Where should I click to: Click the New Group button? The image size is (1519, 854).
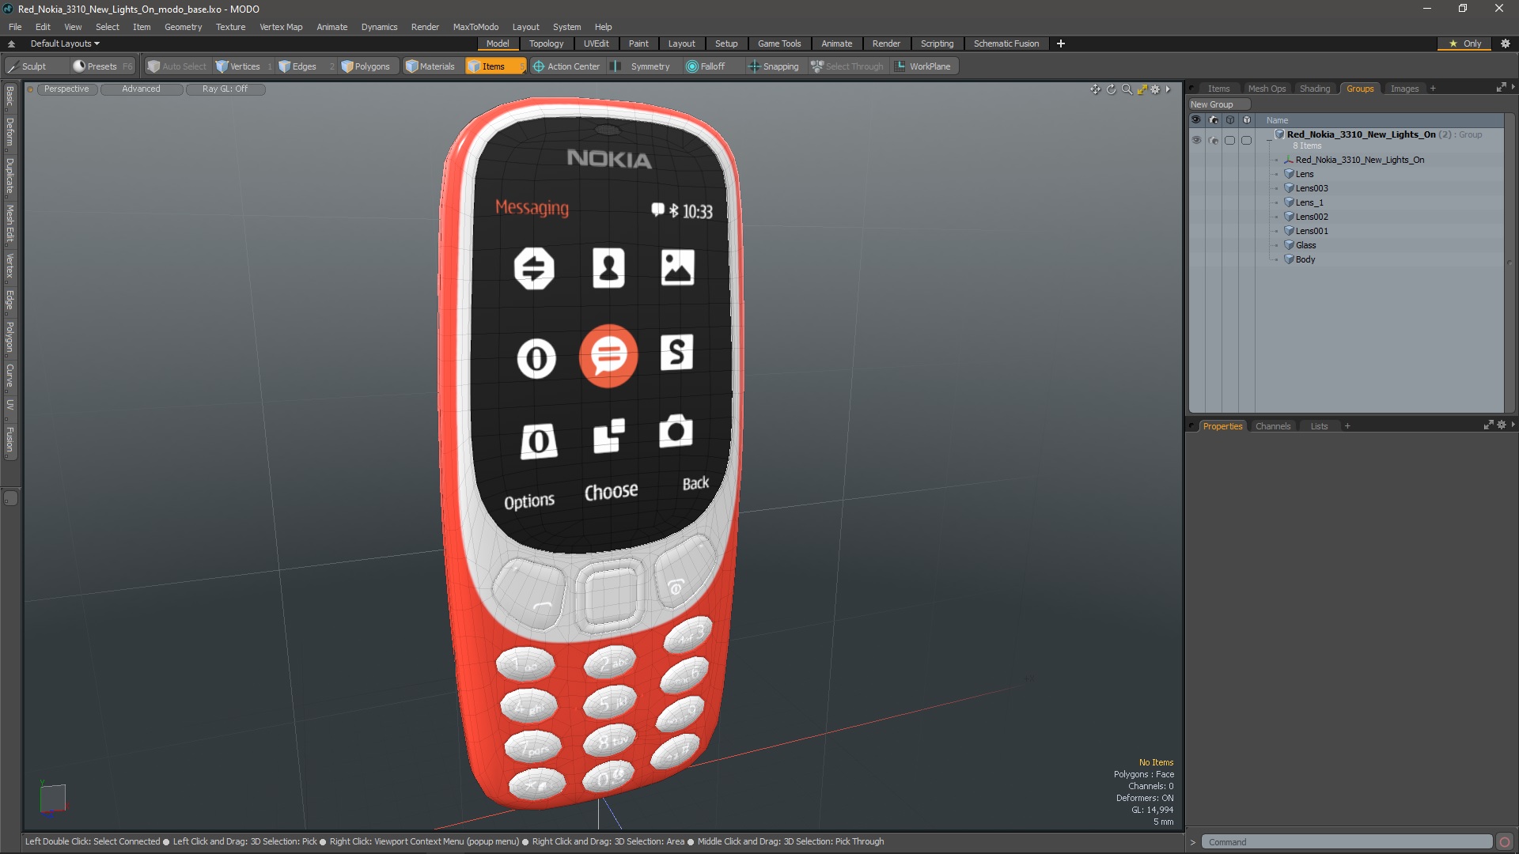click(1218, 104)
